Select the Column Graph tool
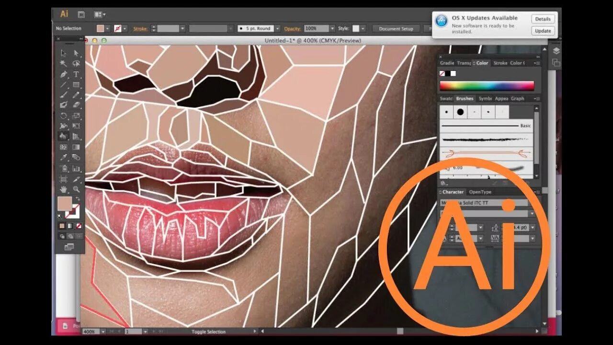The height and width of the screenshot is (345, 613). 76,168
